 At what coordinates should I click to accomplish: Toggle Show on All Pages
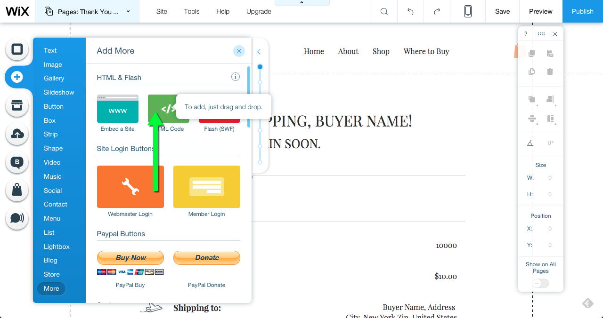[540, 283]
